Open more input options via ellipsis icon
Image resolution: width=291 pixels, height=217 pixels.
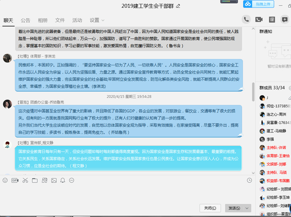(x=72, y=180)
